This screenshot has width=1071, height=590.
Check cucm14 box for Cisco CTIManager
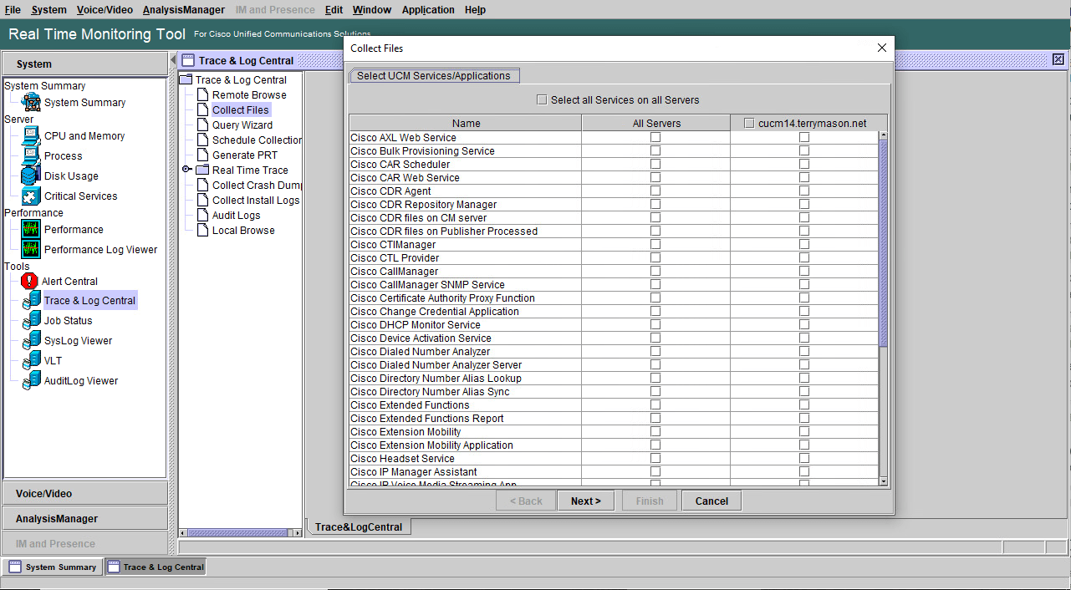[x=804, y=245]
